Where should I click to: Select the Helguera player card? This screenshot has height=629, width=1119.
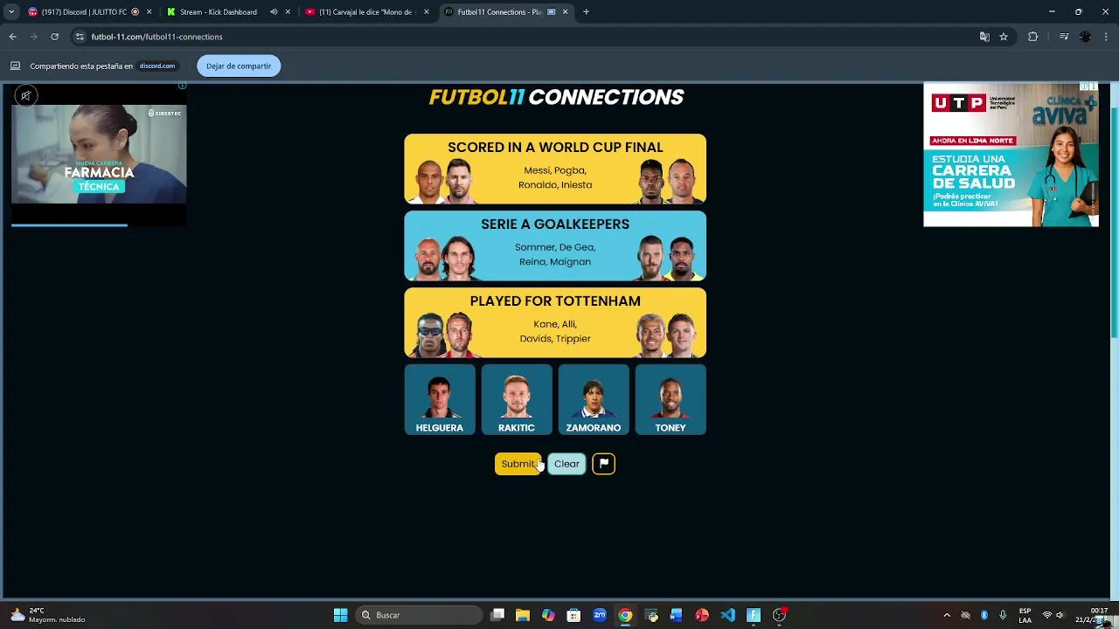[x=440, y=399]
